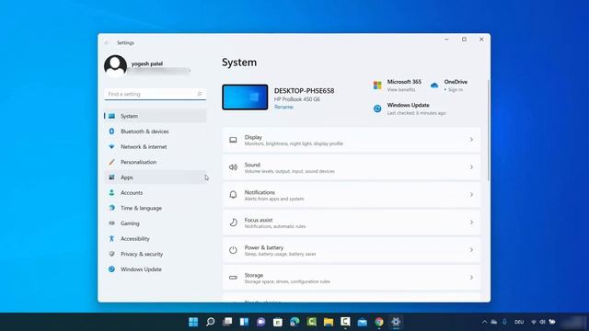Screen dimensions: 589x331
Task: Click the Settings window vertical scrollbar
Action: click(x=489, y=131)
